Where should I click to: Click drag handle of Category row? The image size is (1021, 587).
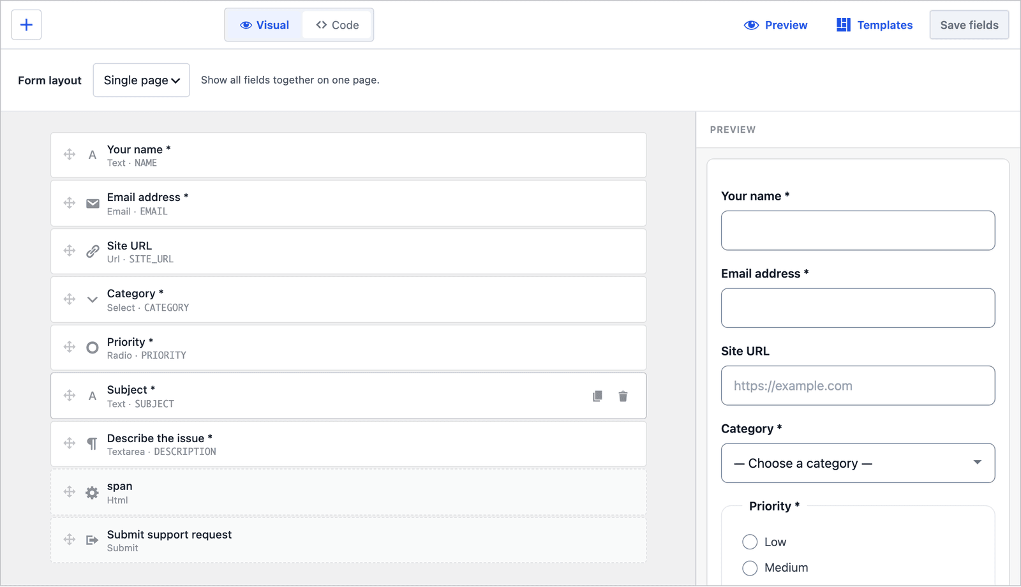pos(70,299)
